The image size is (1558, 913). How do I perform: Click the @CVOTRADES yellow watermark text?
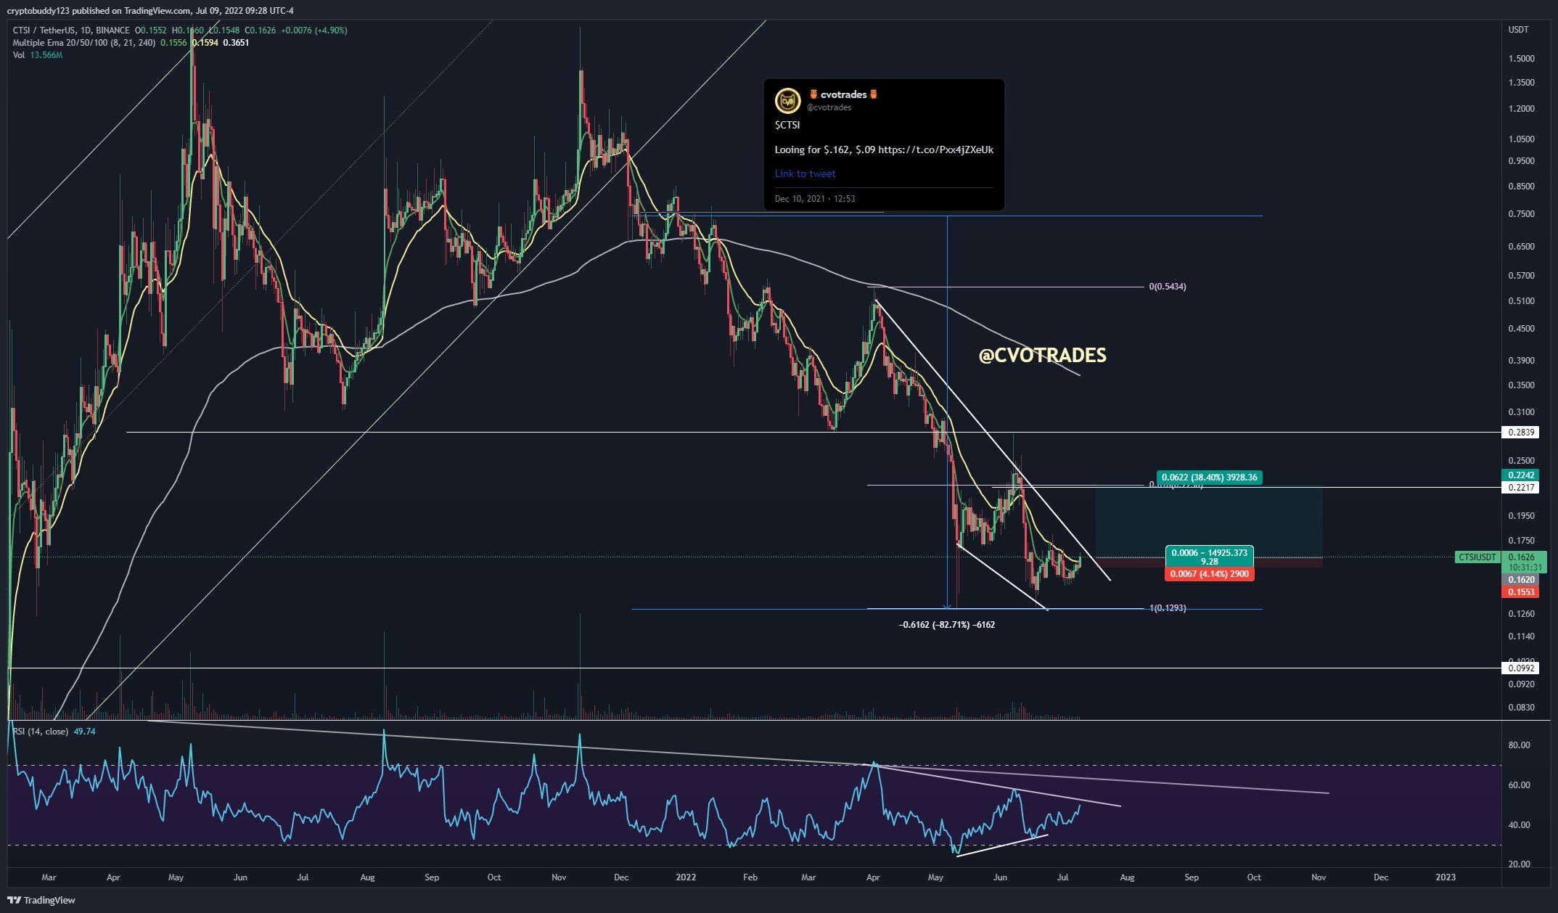click(x=1042, y=355)
